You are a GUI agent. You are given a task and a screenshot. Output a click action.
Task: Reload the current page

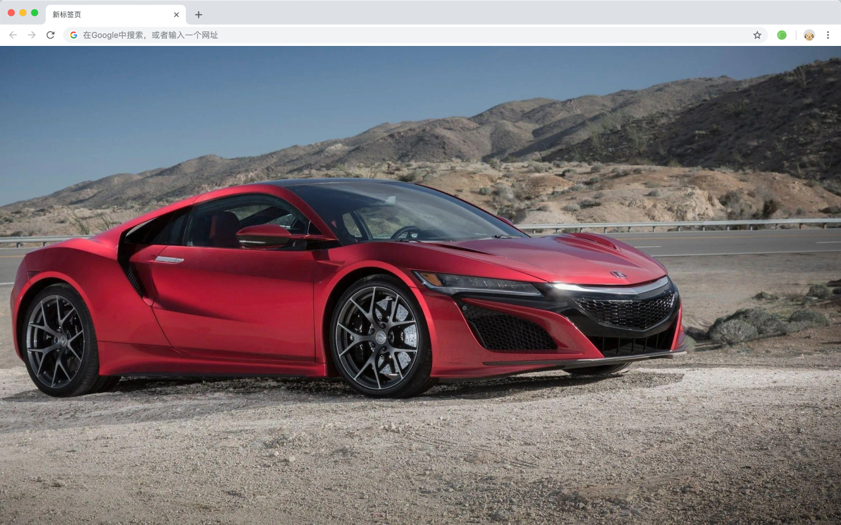[50, 35]
